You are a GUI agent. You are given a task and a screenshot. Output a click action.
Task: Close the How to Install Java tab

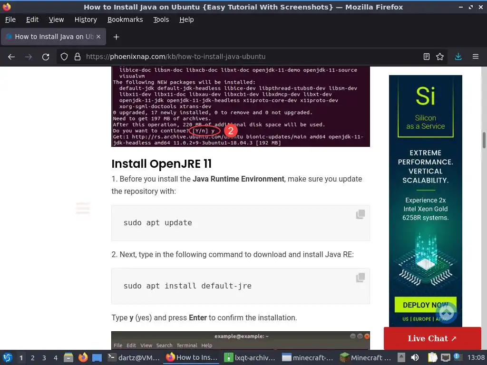pyautogui.click(x=98, y=37)
